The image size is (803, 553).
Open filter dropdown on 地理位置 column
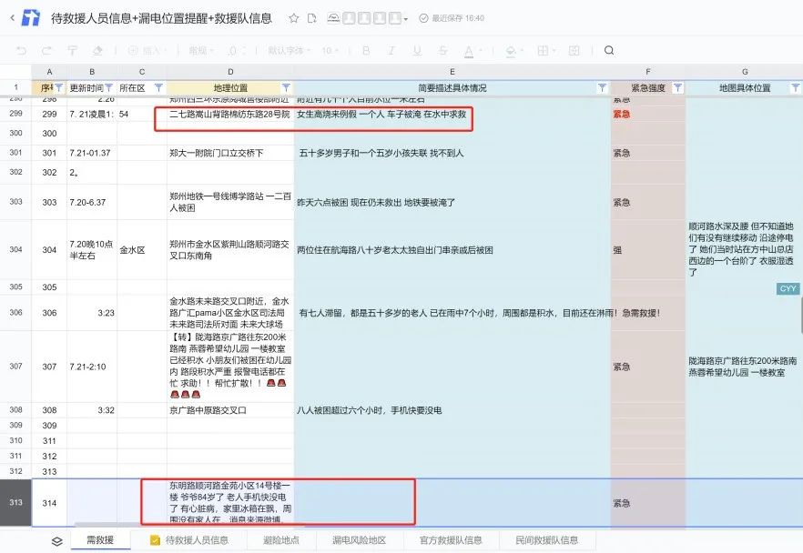click(x=286, y=88)
